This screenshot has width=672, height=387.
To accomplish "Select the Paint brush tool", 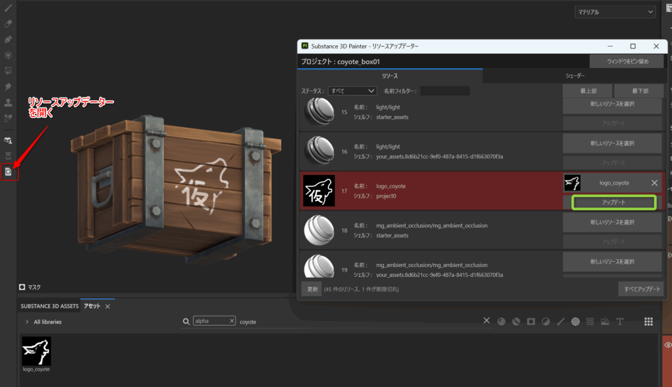I will click(x=9, y=8).
